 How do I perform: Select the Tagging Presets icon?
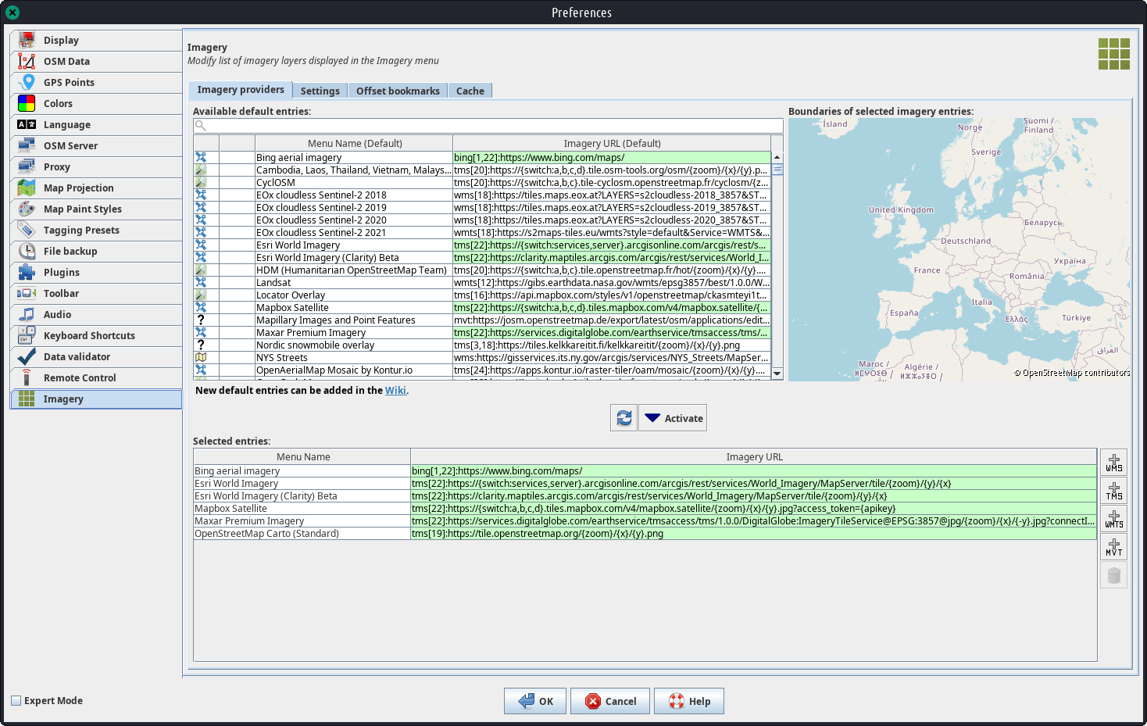(27, 230)
